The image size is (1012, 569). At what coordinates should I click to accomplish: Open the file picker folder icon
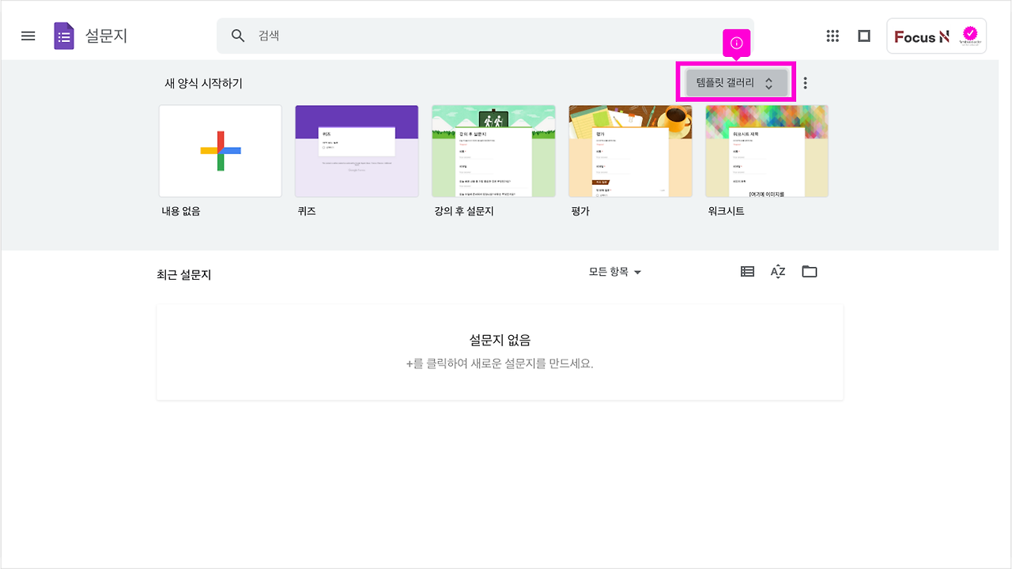809,271
